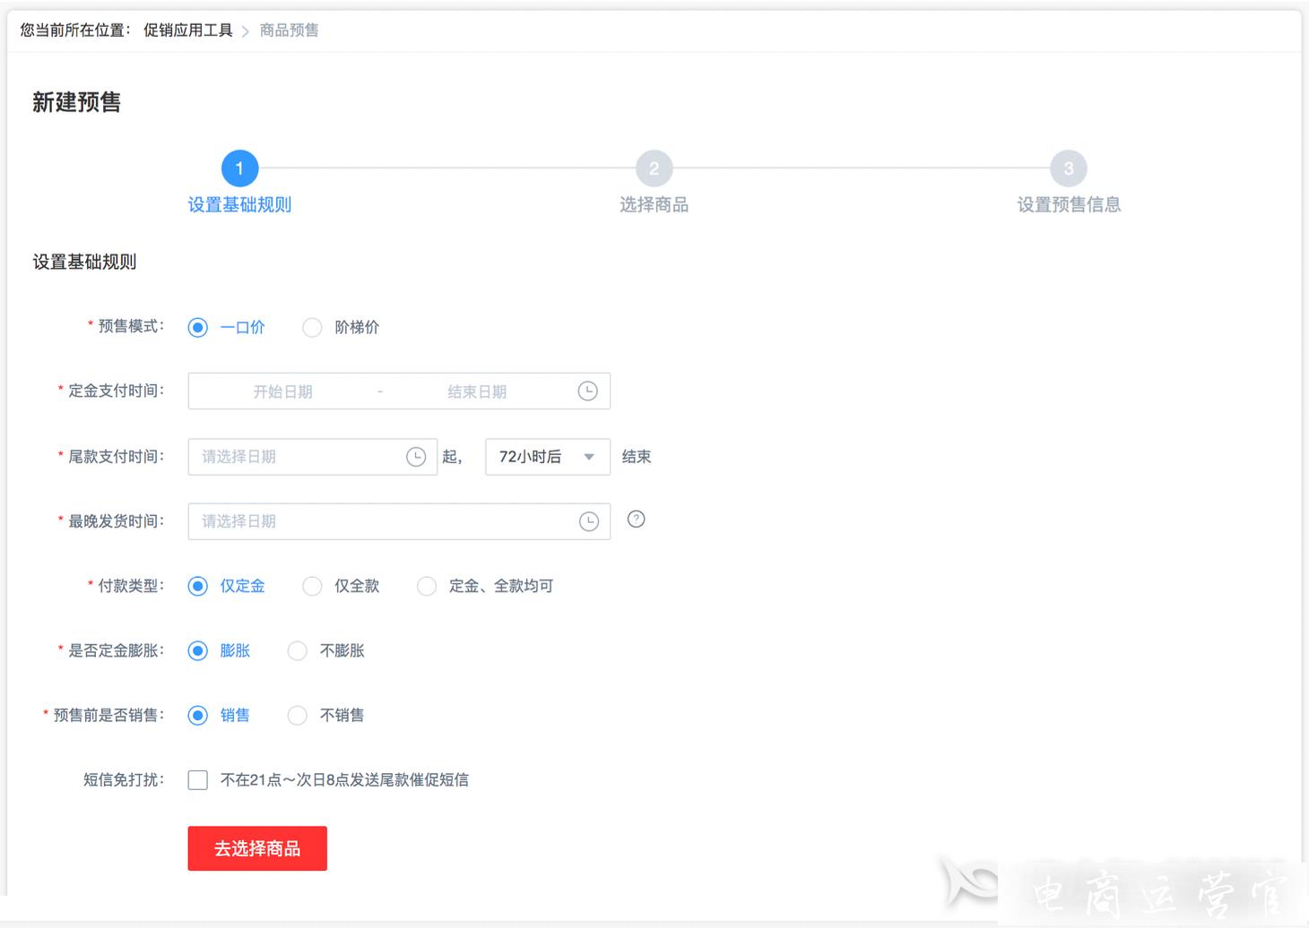Select 不销售 before presale
This screenshot has width=1309, height=928.
(297, 716)
